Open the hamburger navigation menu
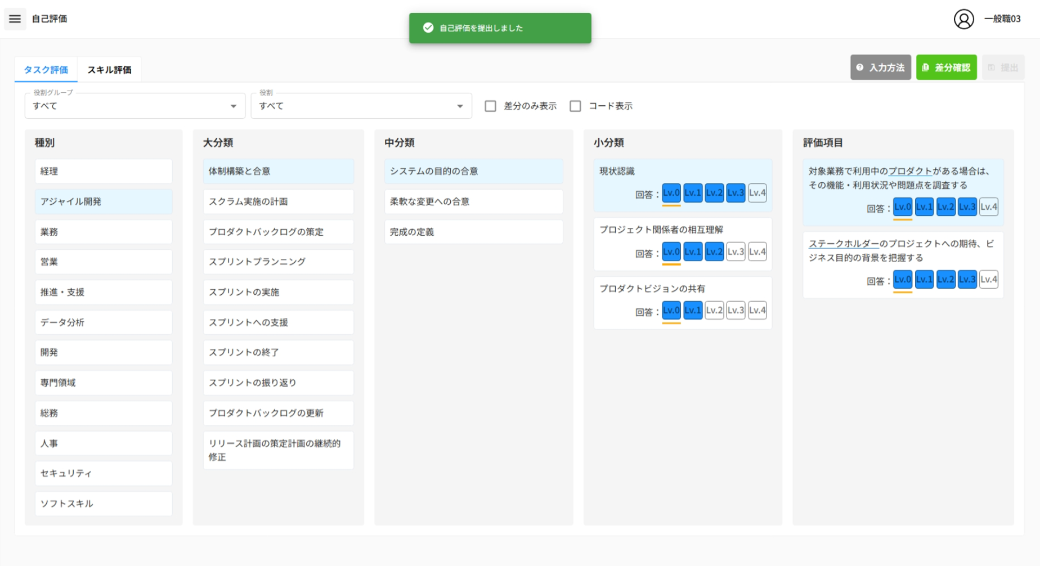Viewport: 1040px width, 566px height. [15, 19]
